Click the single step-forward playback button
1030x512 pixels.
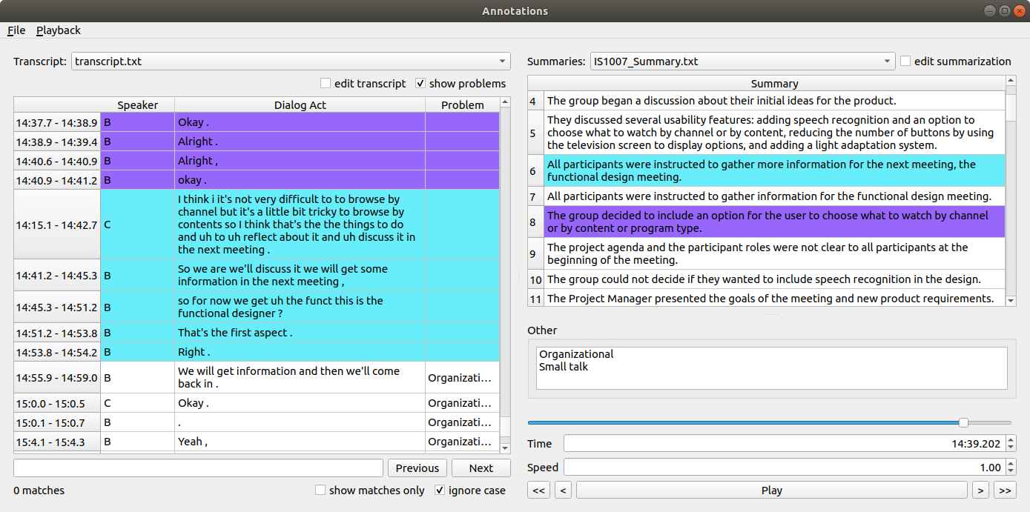coord(980,490)
